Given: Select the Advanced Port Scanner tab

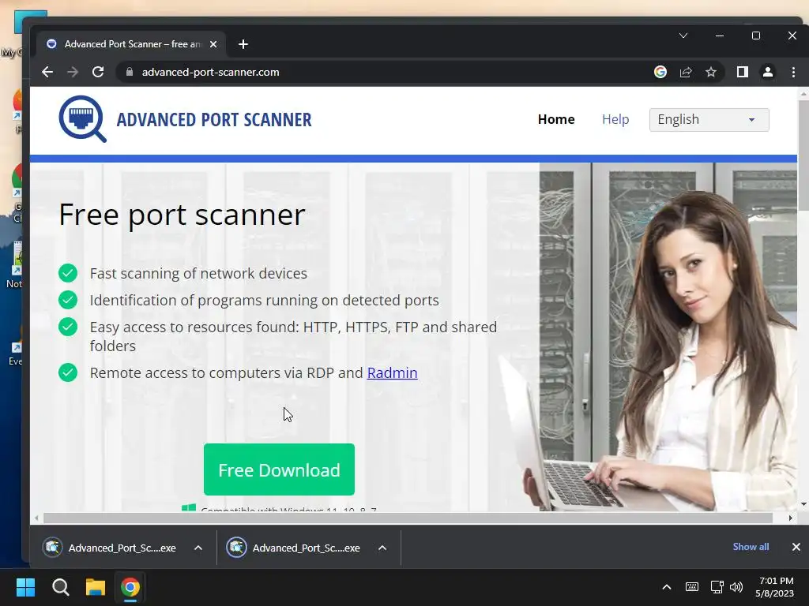Looking at the screenshot, I should pos(132,44).
